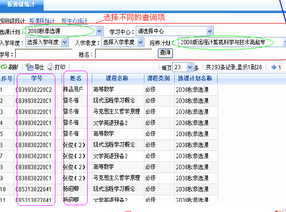
Task: Click 大学英语预备2 in row 4
Action: pos(110,123)
